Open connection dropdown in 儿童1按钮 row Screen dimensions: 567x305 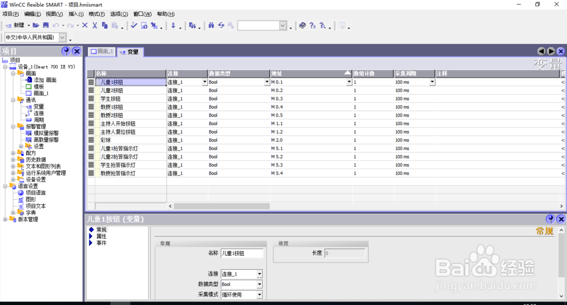(205, 82)
